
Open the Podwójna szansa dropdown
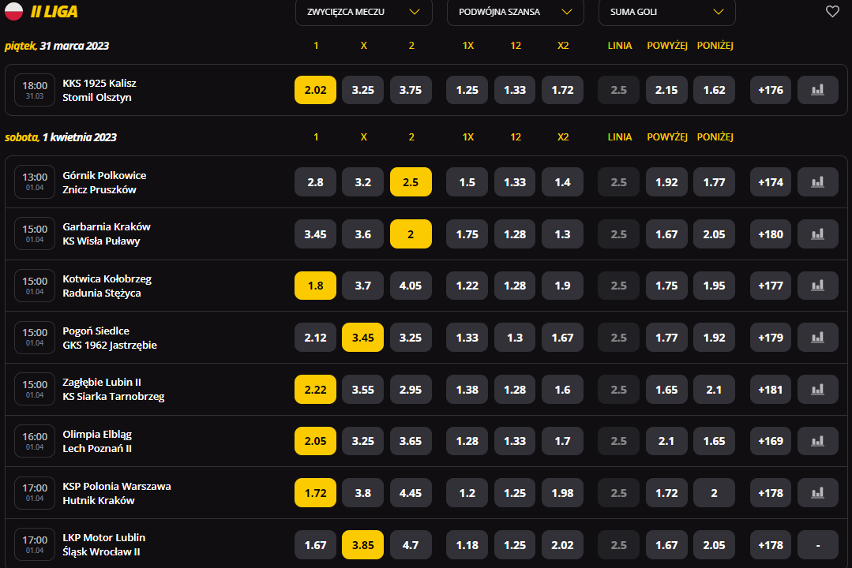tap(515, 12)
